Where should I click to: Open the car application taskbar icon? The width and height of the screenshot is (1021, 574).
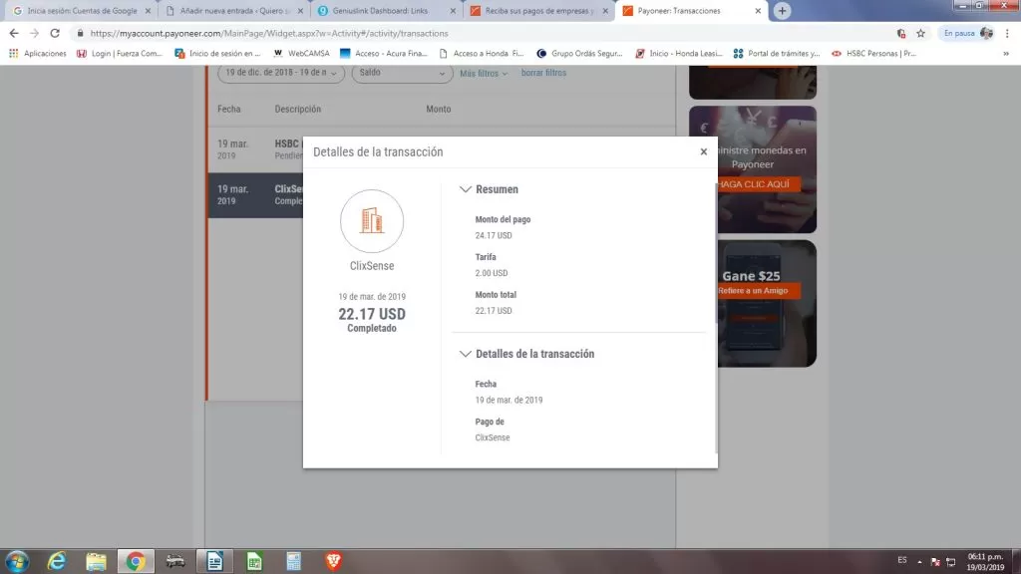[x=175, y=561]
